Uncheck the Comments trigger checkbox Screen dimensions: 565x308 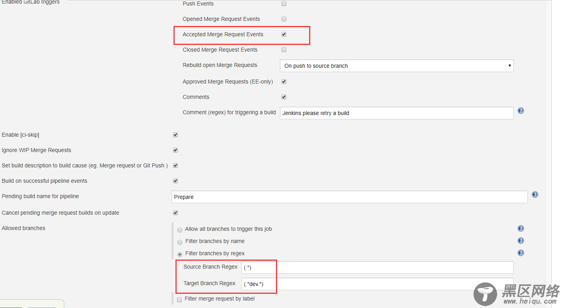point(284,97)
